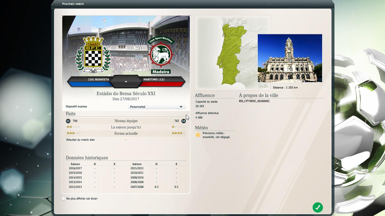385x216 pixels.
Task: Click the 'À propos de la ville' heading
Action: click(x=259, y=95)
